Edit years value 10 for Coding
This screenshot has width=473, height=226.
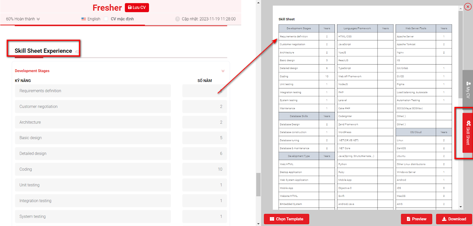tap(205, 169)
